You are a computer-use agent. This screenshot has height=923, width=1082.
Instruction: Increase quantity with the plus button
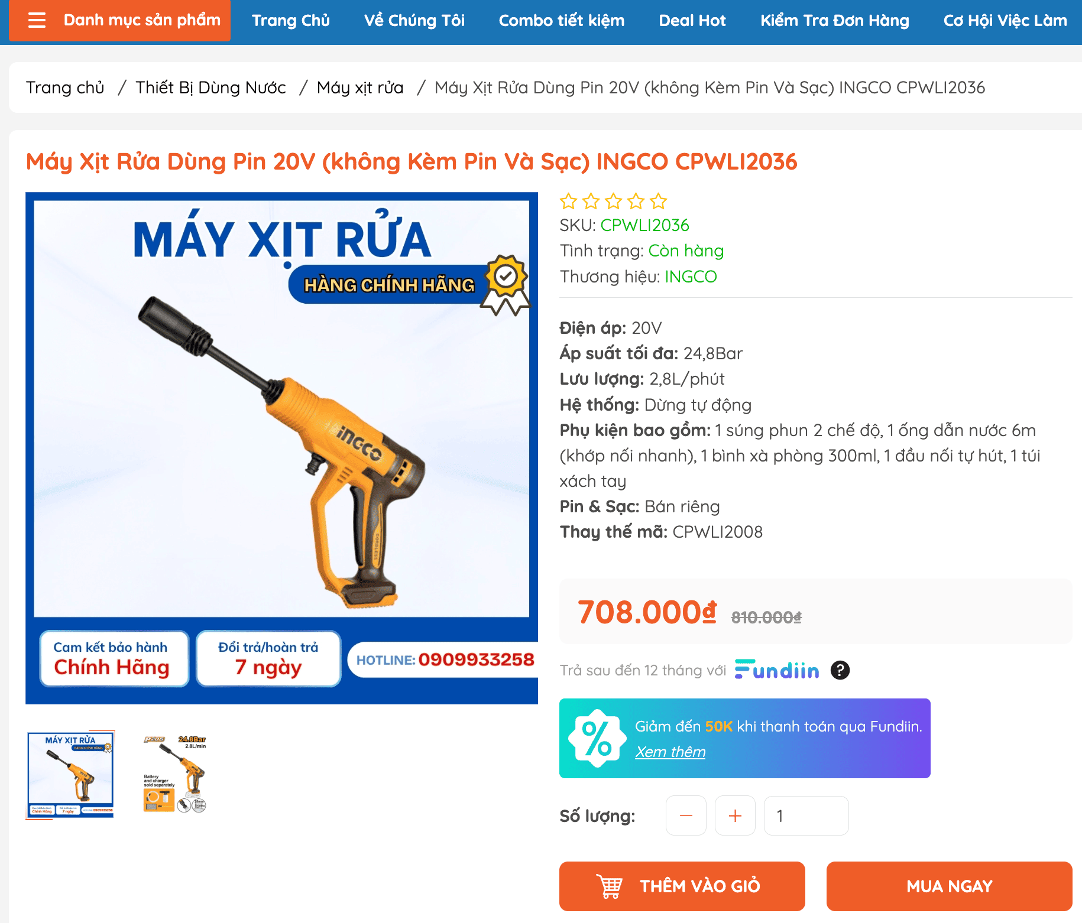pos(735,815)
